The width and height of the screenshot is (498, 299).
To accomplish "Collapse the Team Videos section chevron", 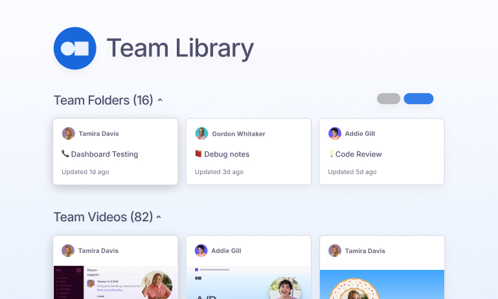I will (x=159, y=217).
